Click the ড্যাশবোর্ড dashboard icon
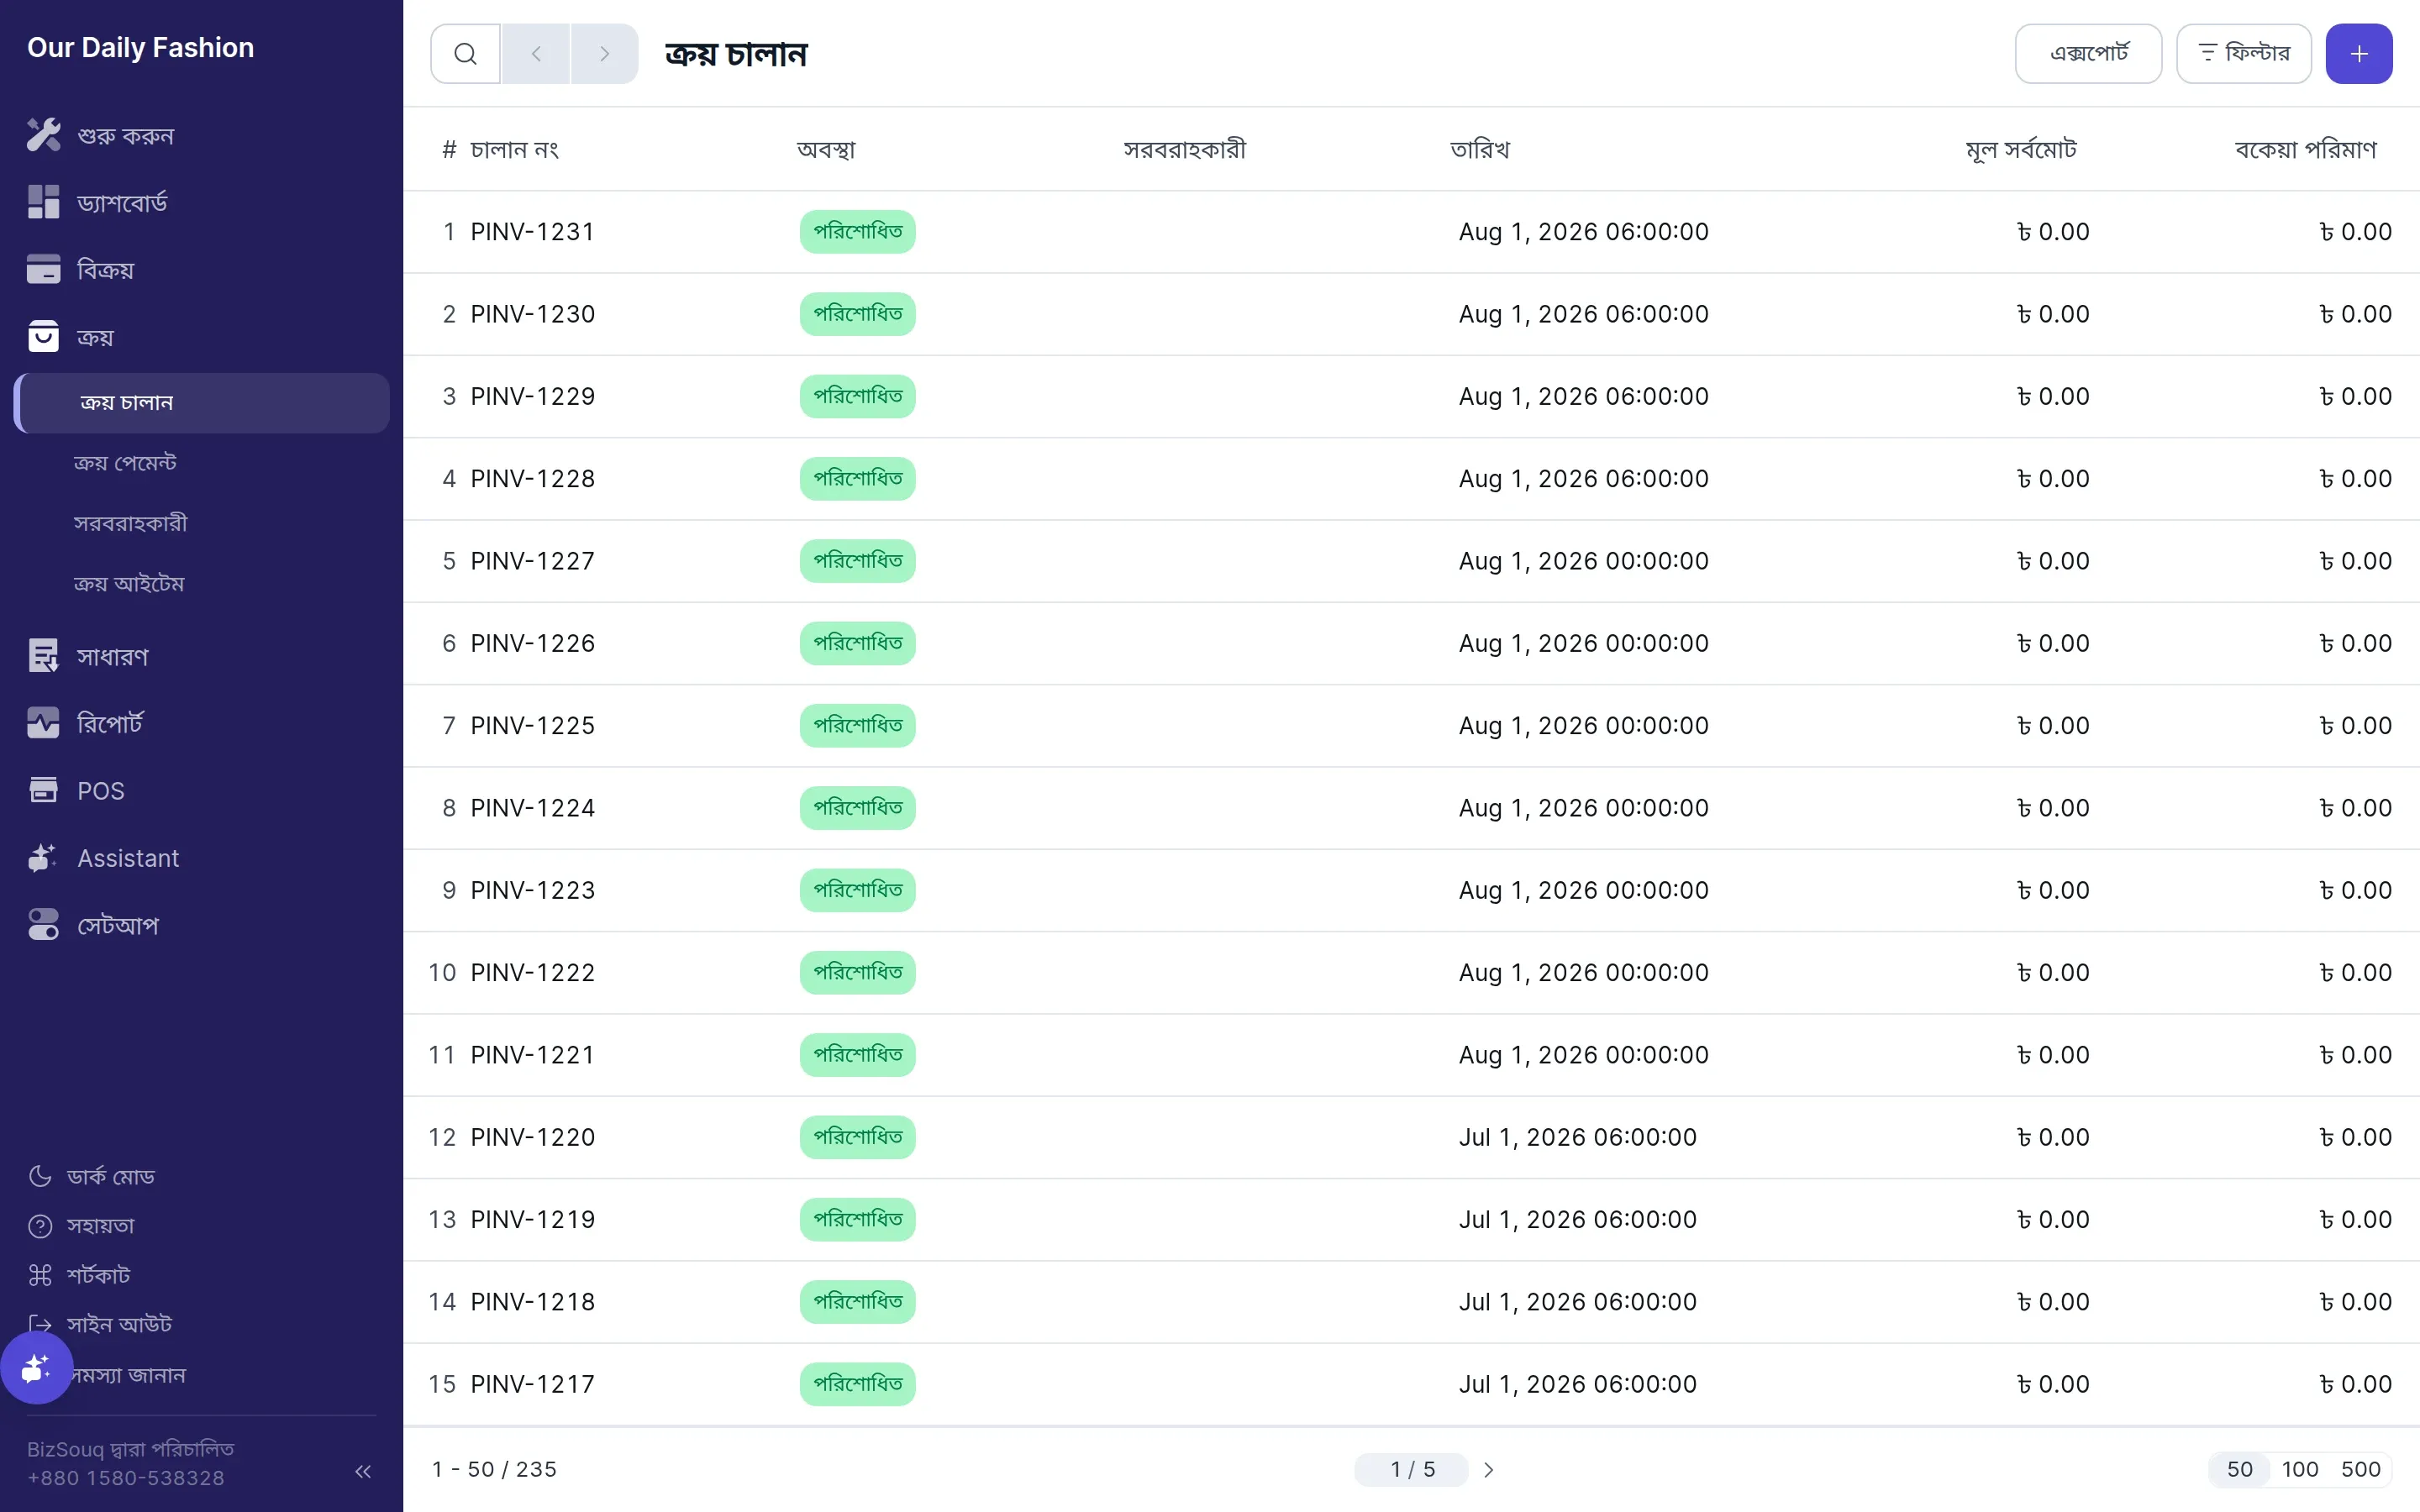Screen dimensions: 2420x1512 pyautogui.click(x=43, y=202)
